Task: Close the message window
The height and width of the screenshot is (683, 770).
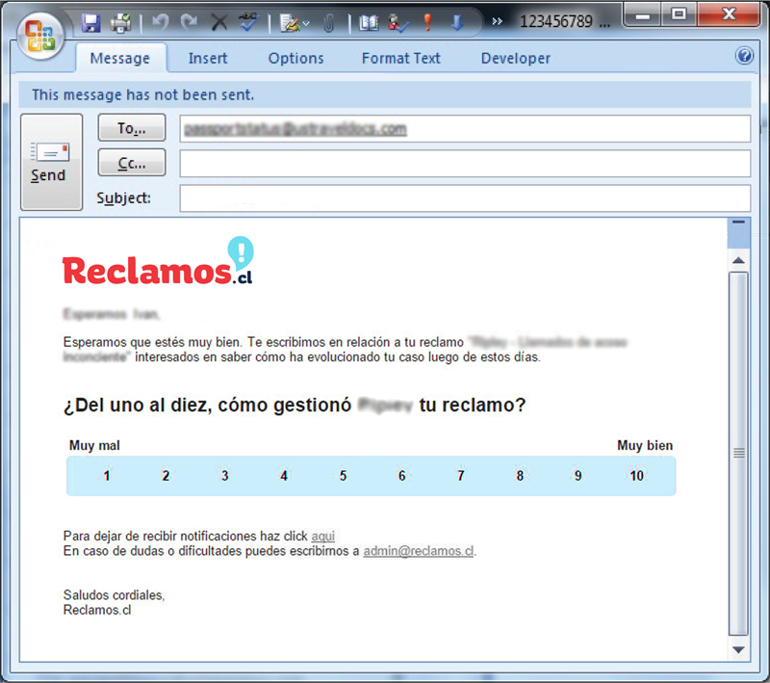Action: click(729, 14)
